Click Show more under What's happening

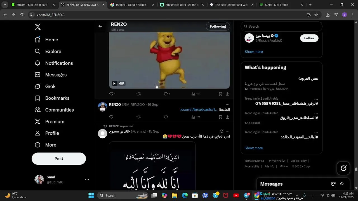tap(254, 148)
